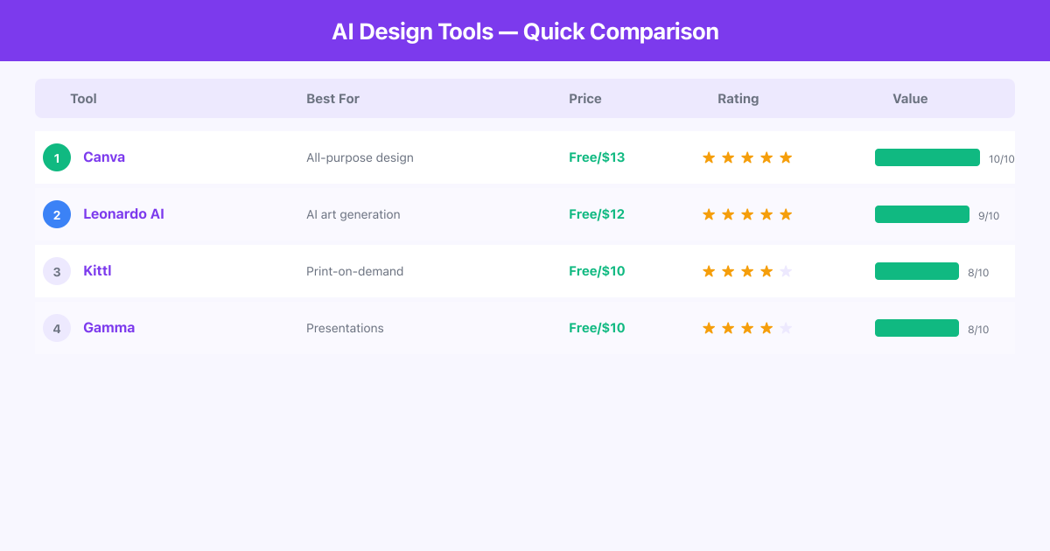Click the Presentations description text

pos(345,328)
